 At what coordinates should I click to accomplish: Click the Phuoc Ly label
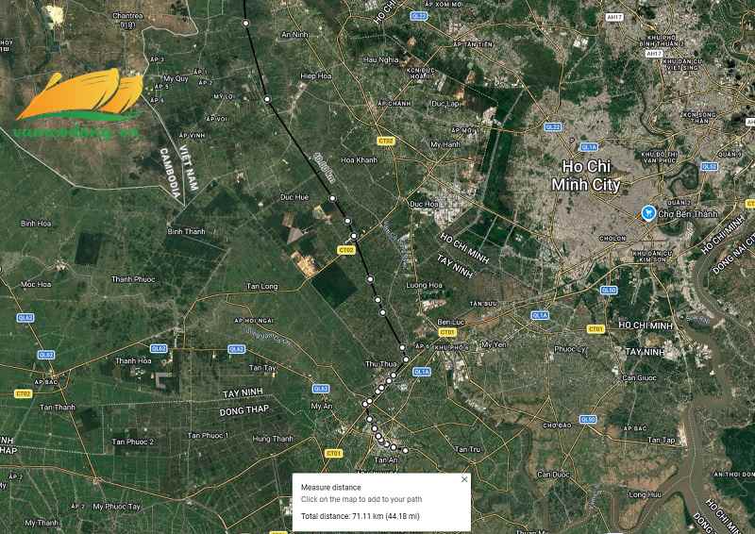[x=570, y=349]
